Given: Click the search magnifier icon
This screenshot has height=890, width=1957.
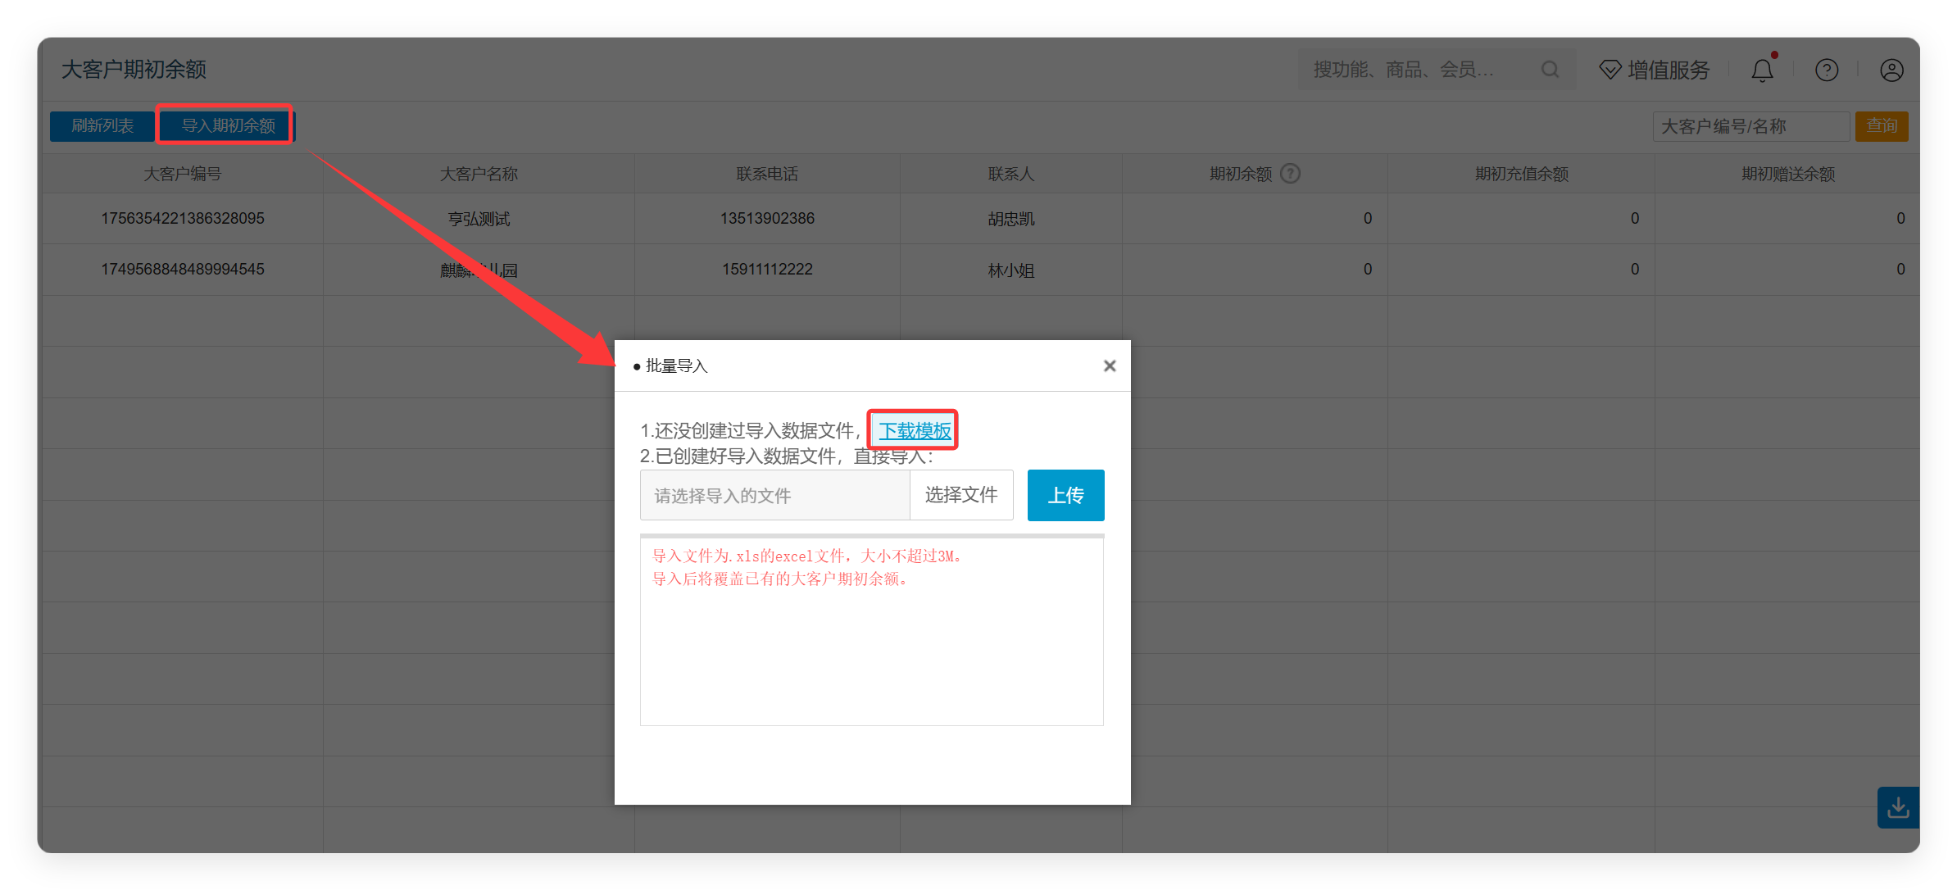Looking at the screenshot, I should click(x=1549, y=70).
